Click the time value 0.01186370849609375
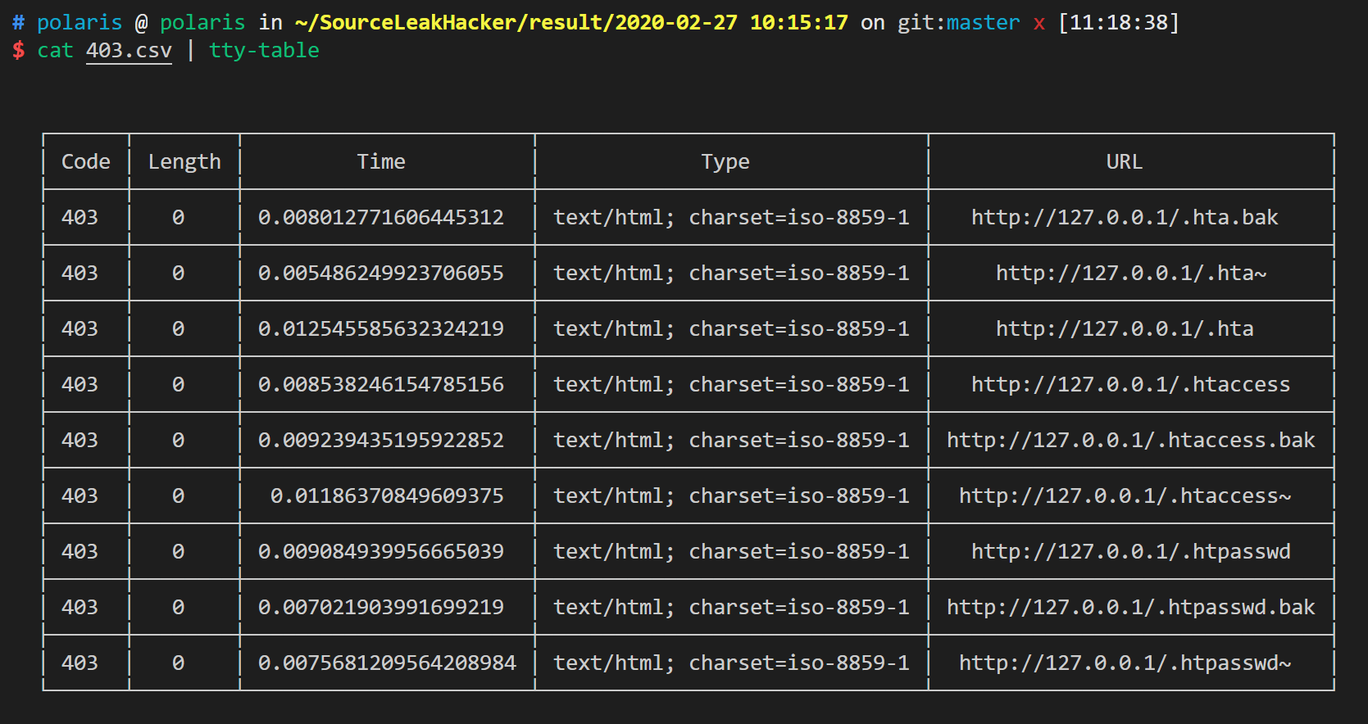The width and height of the screenshot is (1368, 724). tap(387, 496)
